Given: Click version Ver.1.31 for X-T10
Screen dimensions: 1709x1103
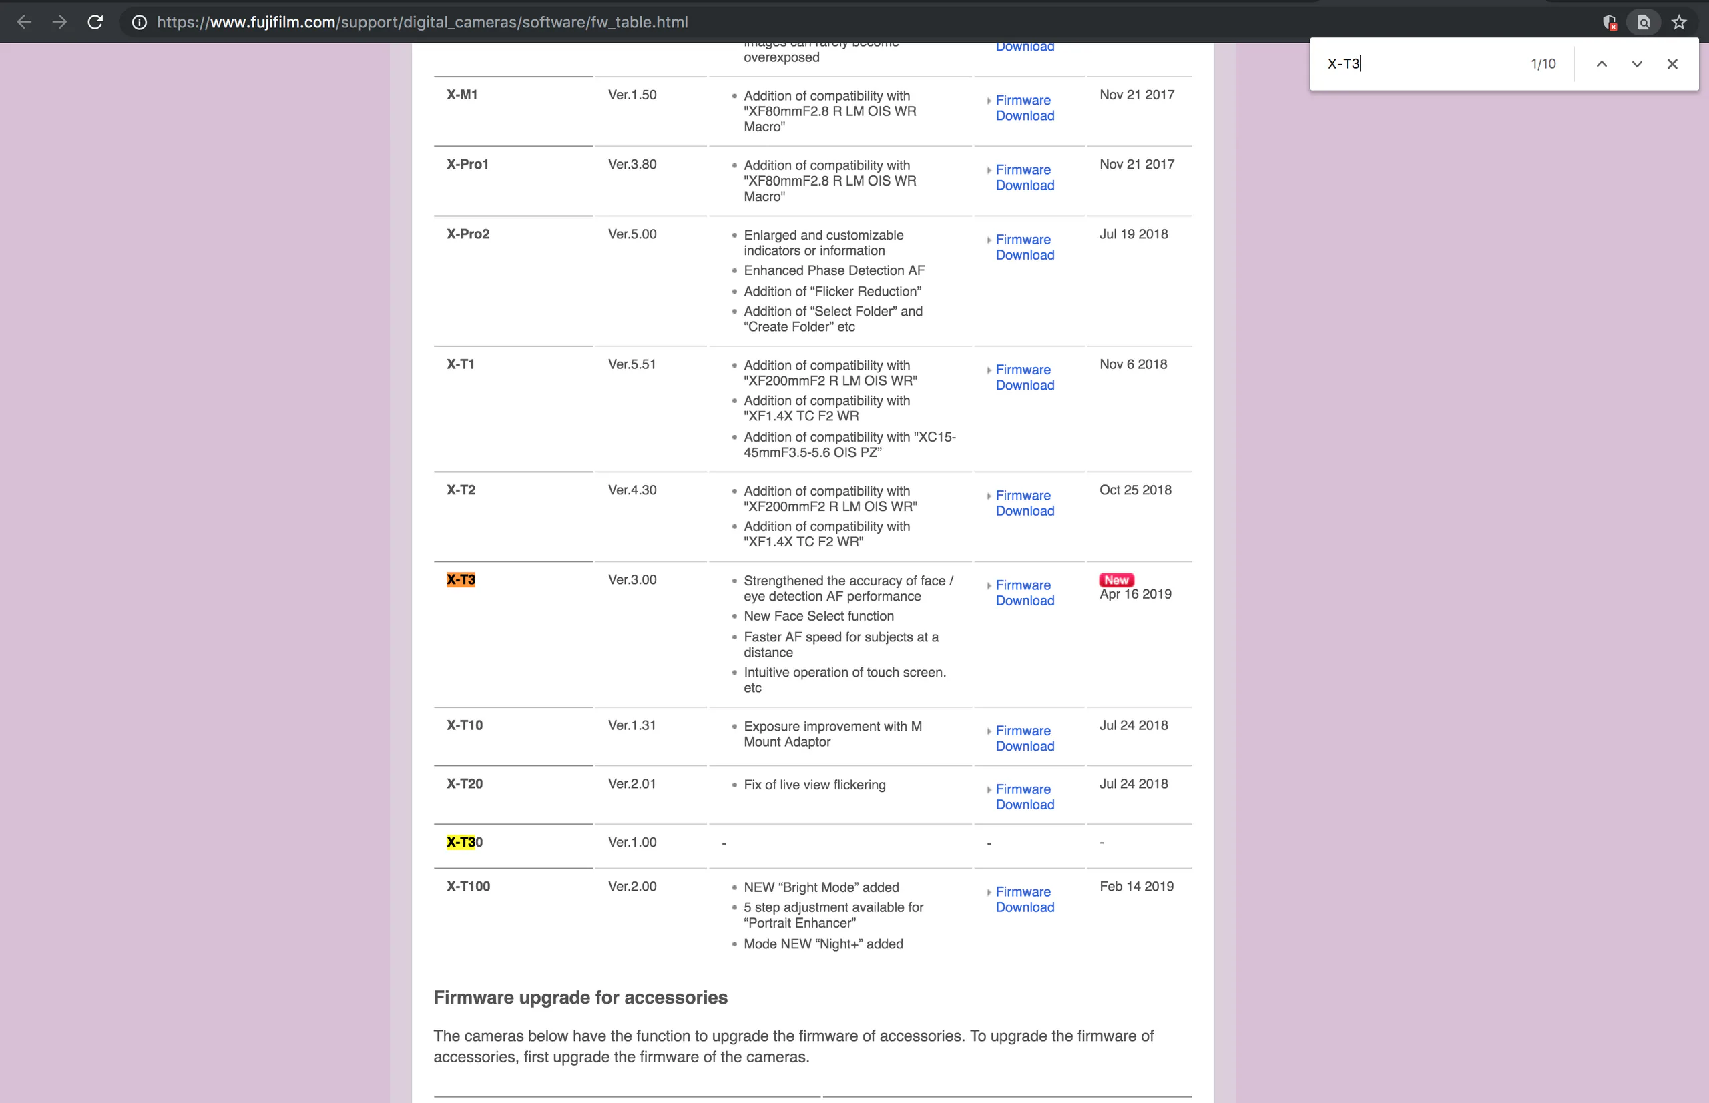Looking at the screenshot, I should pos(632,725).
